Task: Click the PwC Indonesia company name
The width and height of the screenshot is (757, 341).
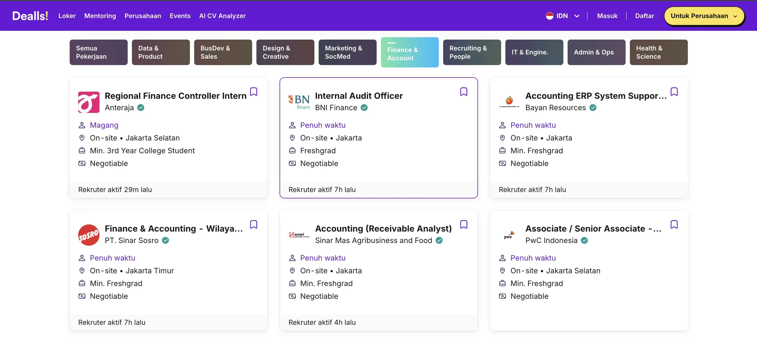Action: [x=551, y=241]
